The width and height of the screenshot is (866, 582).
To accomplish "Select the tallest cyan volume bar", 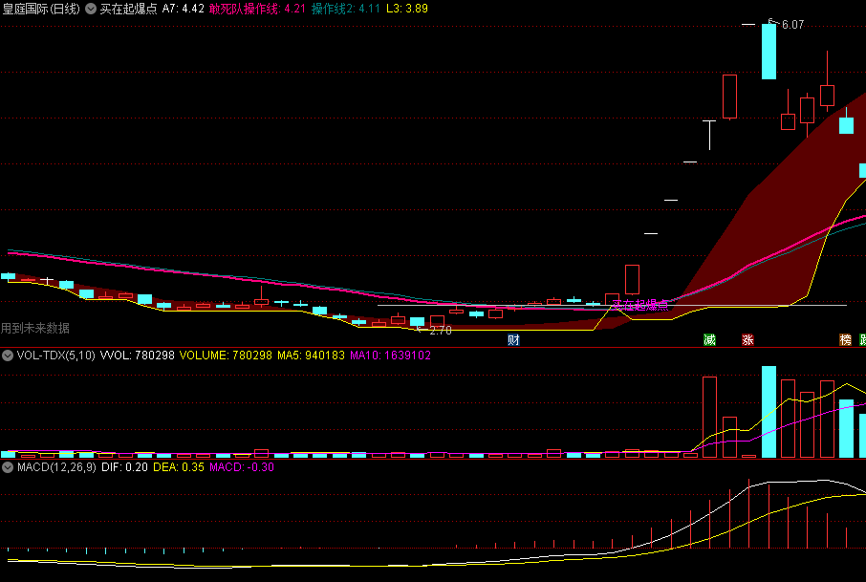I will (769, 412).
